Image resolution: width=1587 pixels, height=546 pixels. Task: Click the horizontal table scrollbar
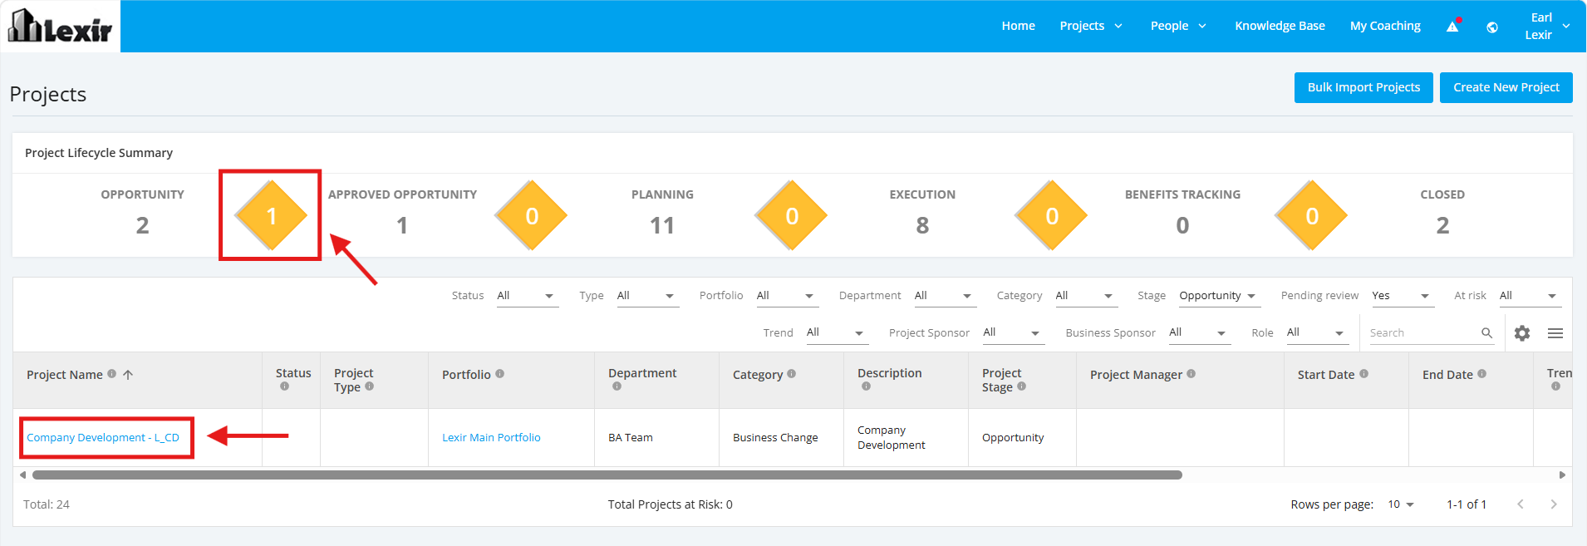[x=607, y=475]
